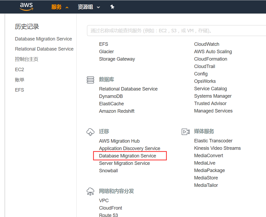Open VPC service
Screen dimensions: 266x217
pos(104,201)
